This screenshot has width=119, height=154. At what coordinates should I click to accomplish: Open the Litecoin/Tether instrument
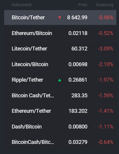[x=60, y=49]
